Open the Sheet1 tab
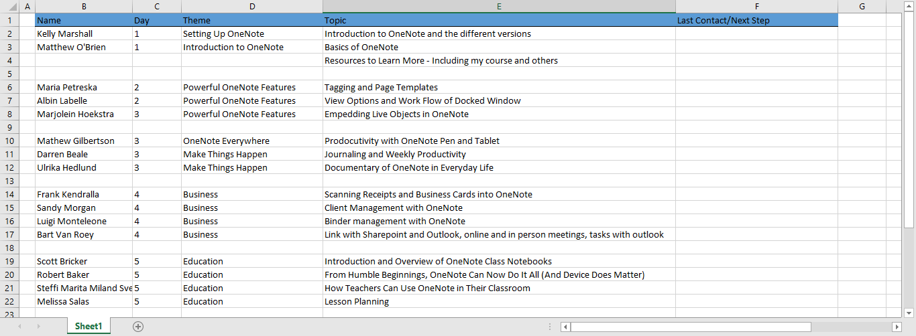This screenshot has width=916, height=336. coord(89,327)
